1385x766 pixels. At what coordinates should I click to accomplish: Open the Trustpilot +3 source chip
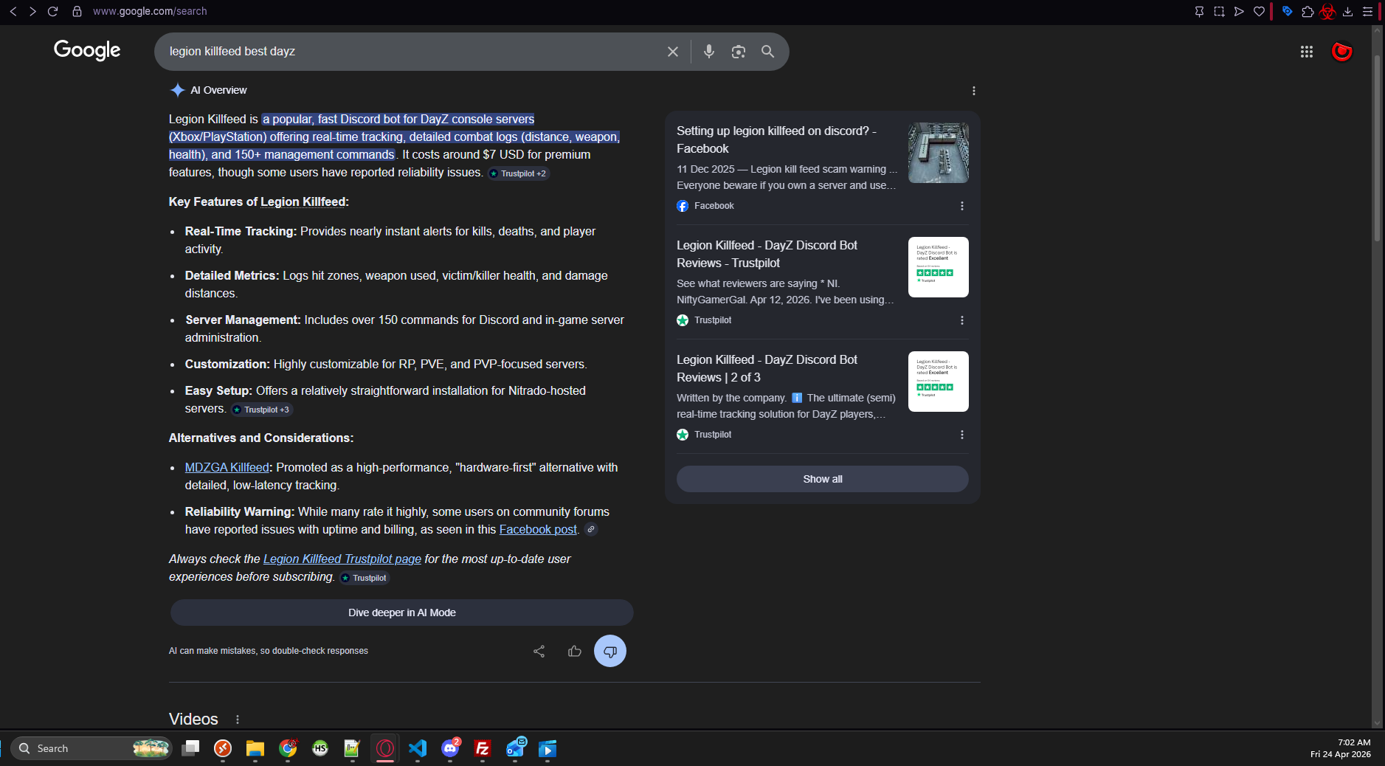261,410
